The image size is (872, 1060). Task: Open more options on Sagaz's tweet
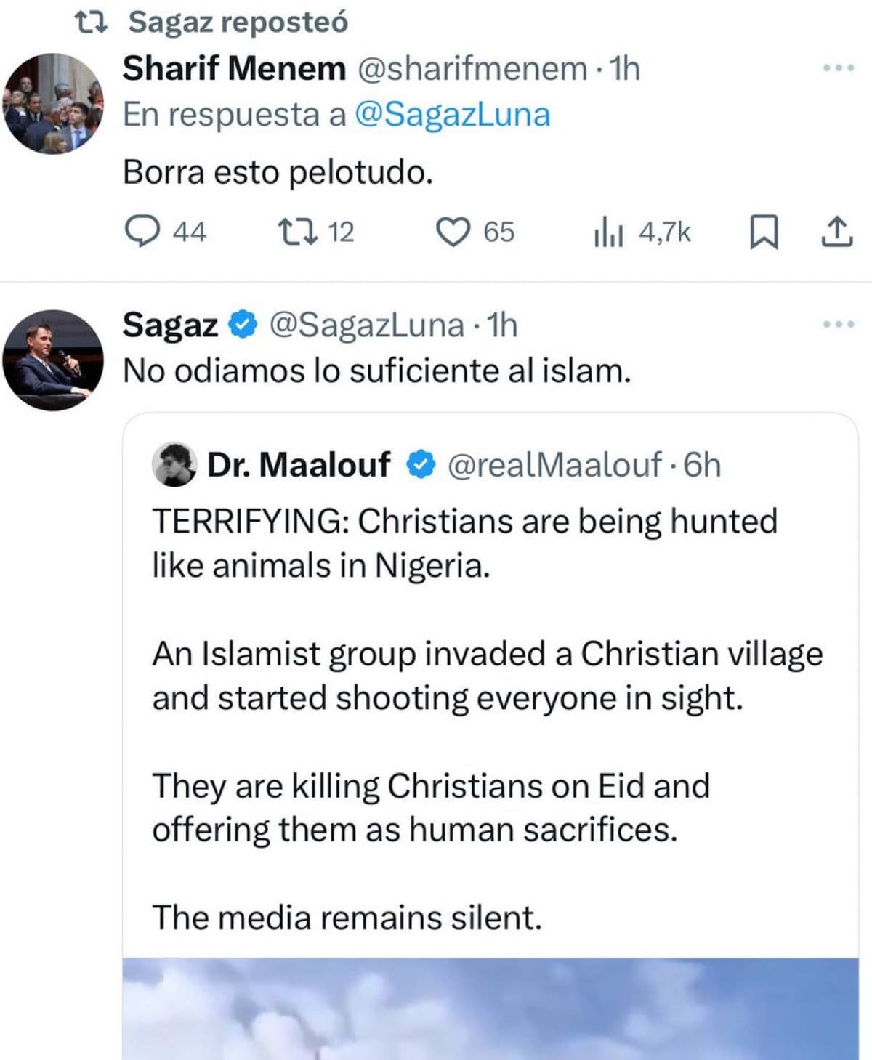pyautogui.click(x=839, y=324)
